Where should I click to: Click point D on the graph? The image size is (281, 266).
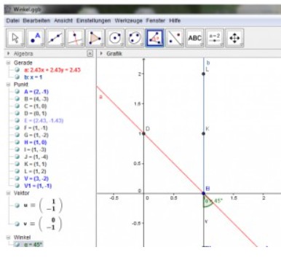pyautogui.click(x=143, y=133)
